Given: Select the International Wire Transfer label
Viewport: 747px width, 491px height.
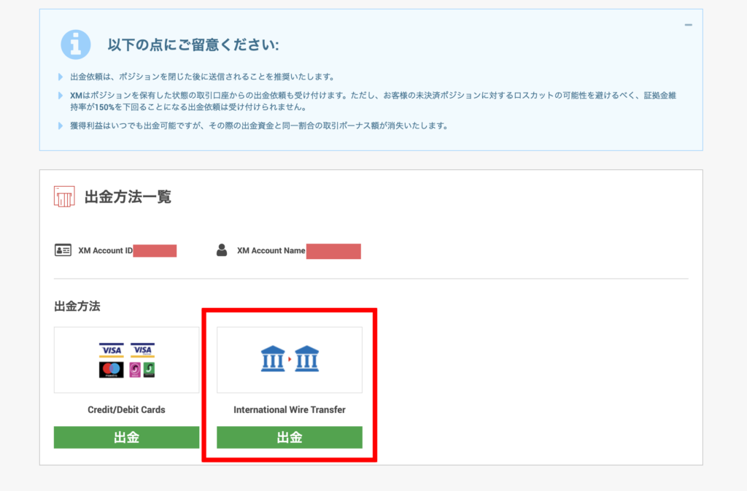Looking at the screenshot, I should [290, 410].
